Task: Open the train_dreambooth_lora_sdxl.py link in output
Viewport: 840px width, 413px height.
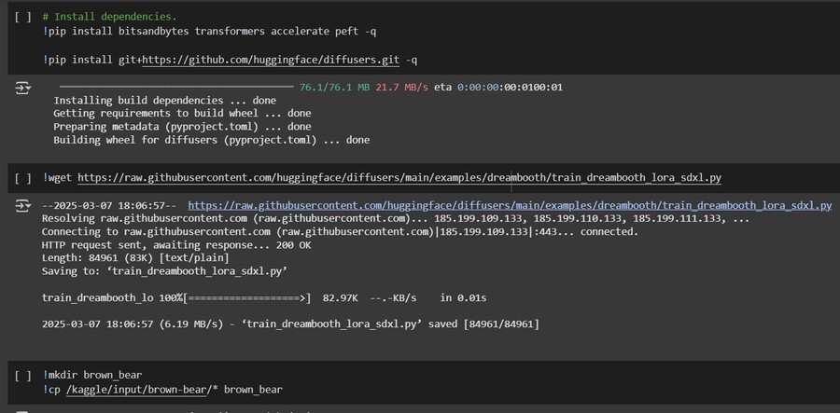Action: click(510, 205)
